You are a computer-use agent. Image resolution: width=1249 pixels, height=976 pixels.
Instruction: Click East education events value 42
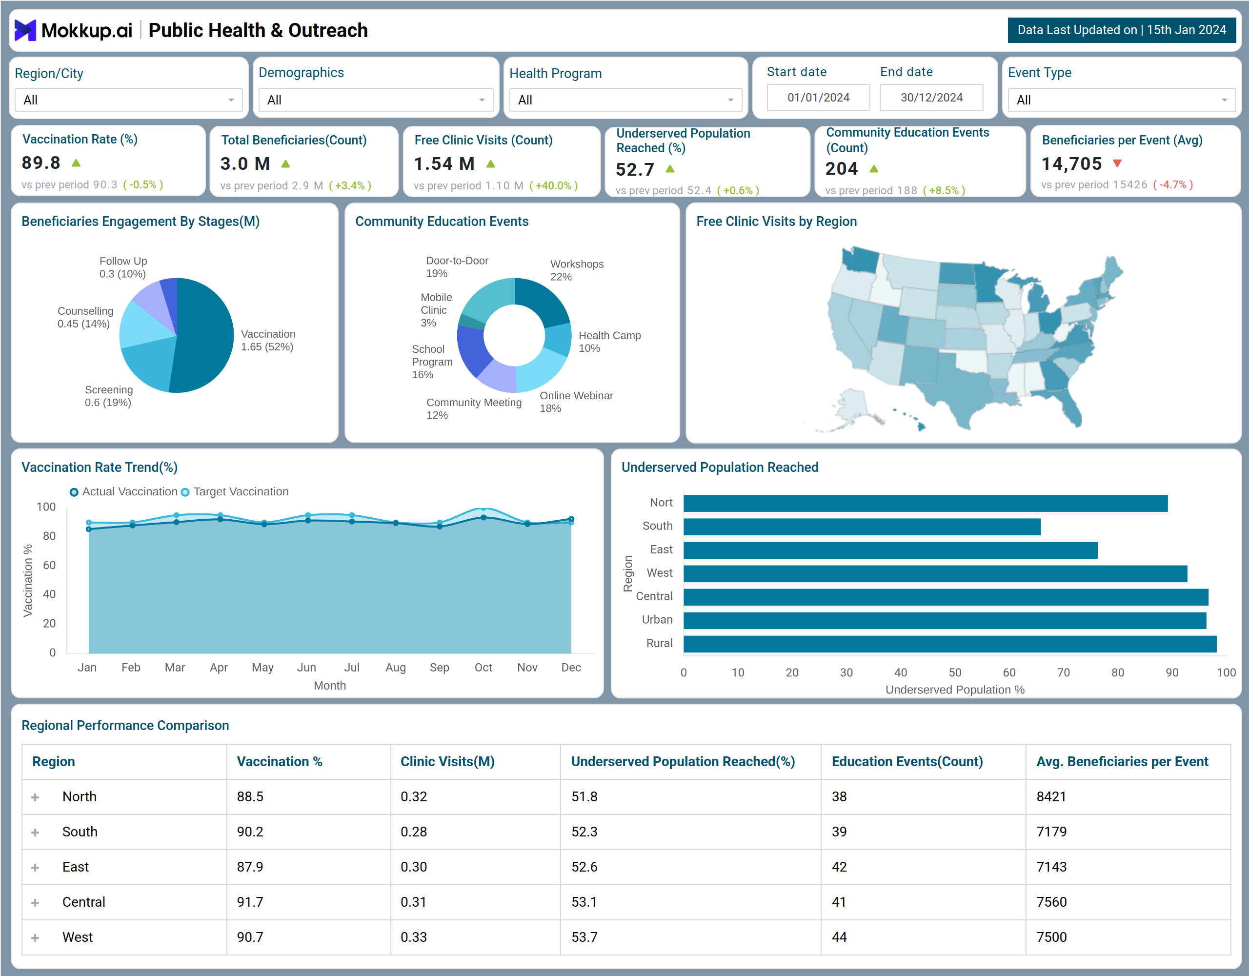tap(839, 867)
